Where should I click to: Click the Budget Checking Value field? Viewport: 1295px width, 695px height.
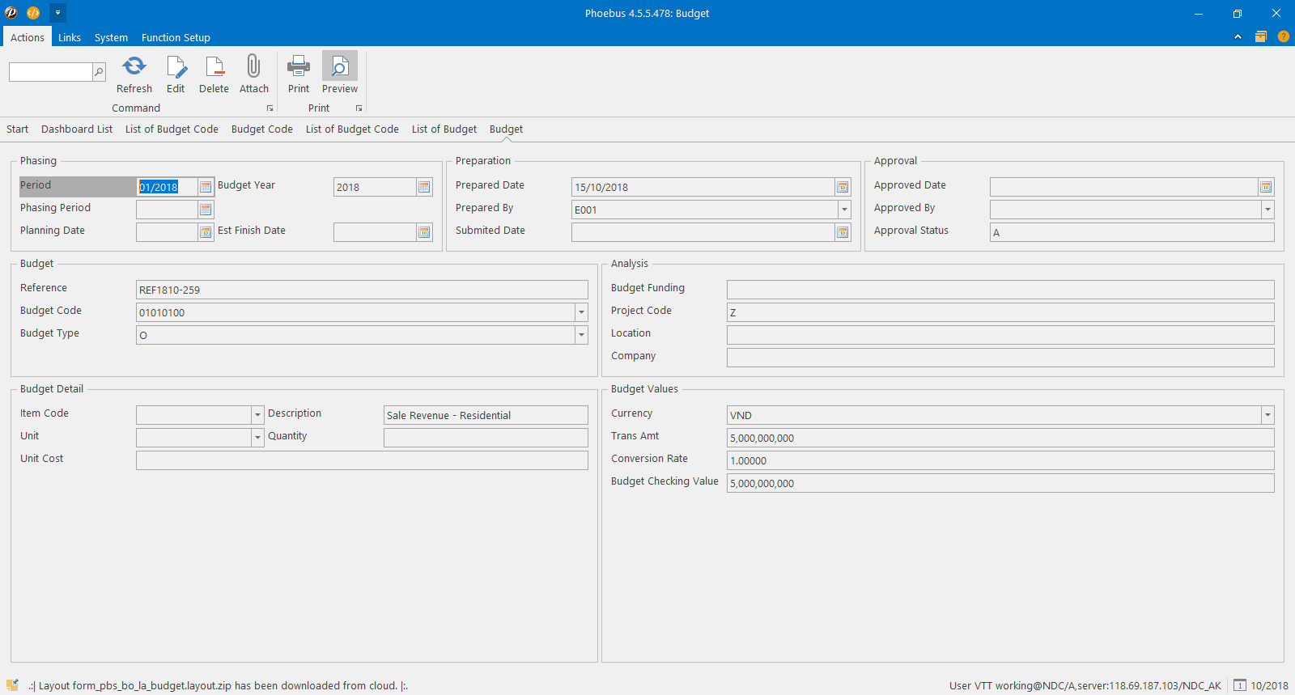coord(1000,483)
